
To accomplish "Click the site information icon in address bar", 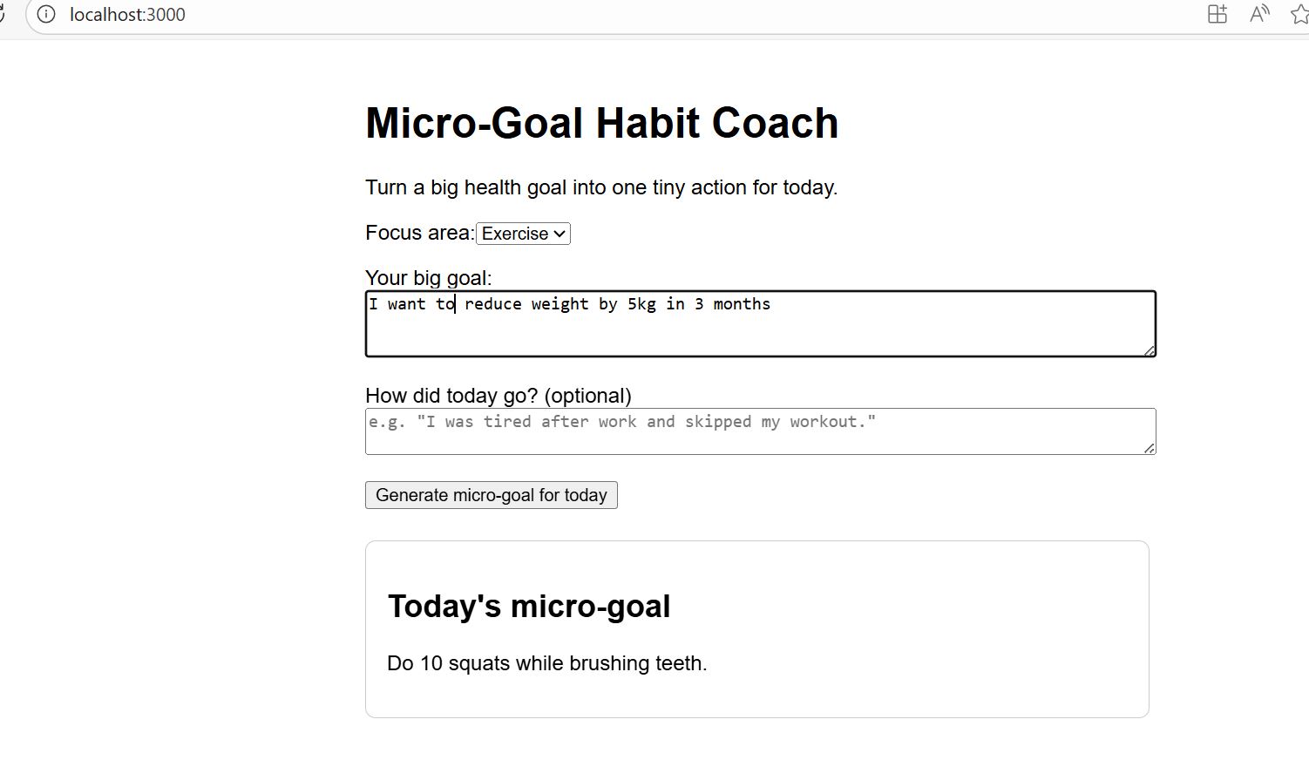I will [46, 14].
